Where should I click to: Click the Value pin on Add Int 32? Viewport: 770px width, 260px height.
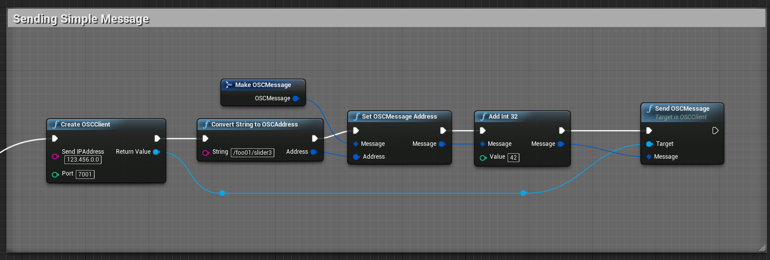point(483,158)
